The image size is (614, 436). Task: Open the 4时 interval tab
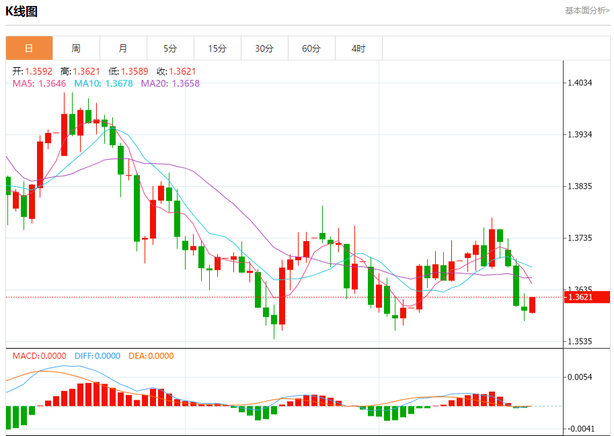[358, 48]
